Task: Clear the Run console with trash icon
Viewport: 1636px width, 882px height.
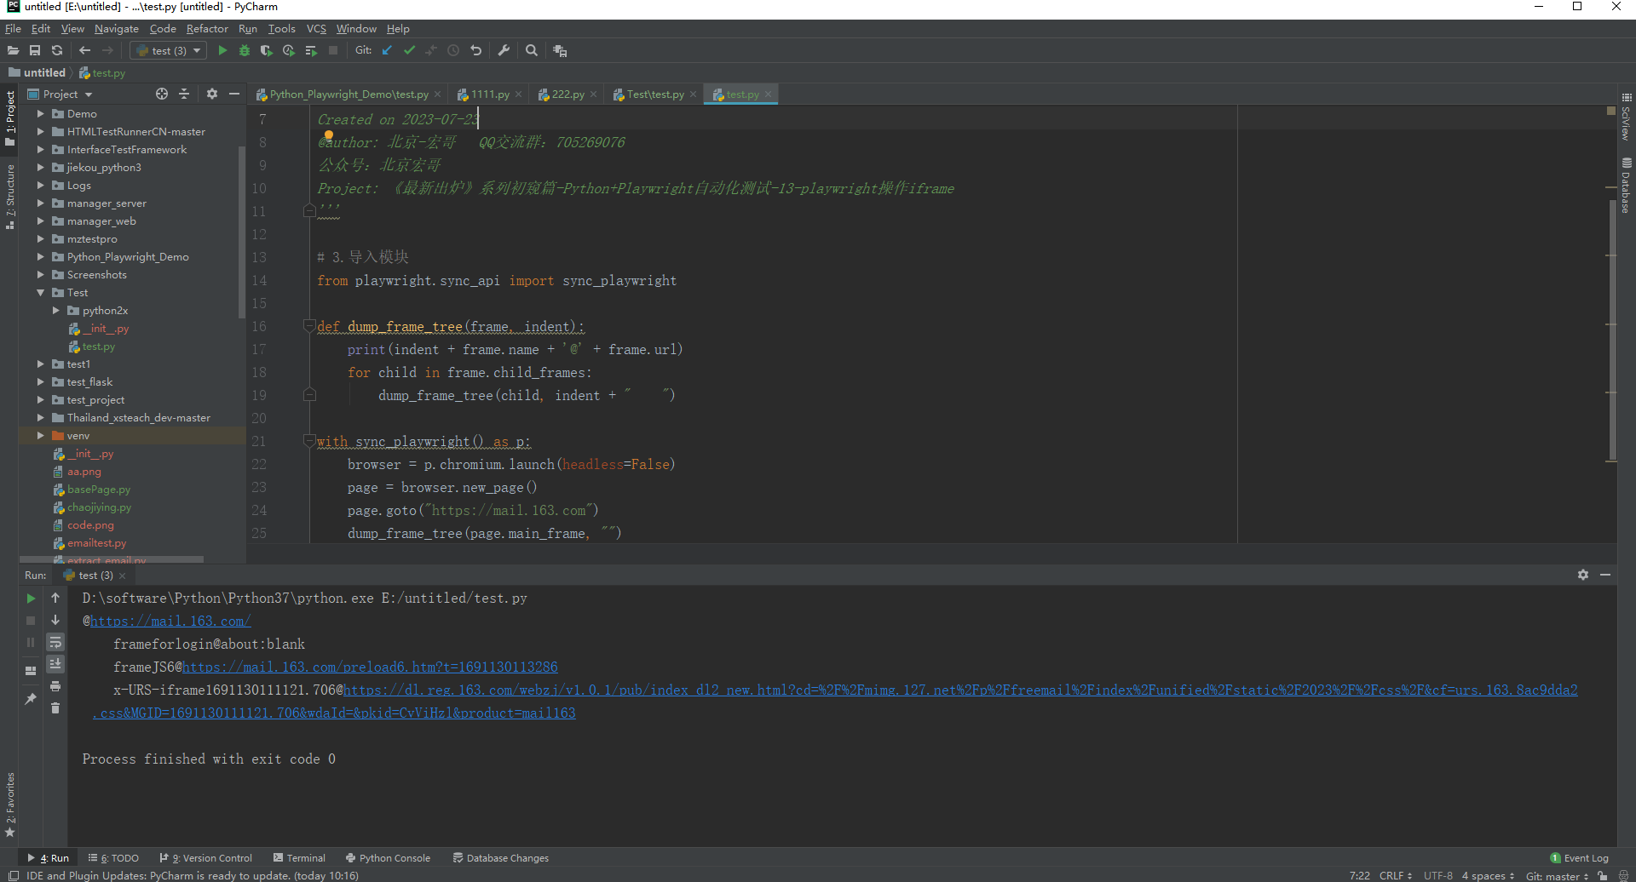Action: tap(55, 708)
